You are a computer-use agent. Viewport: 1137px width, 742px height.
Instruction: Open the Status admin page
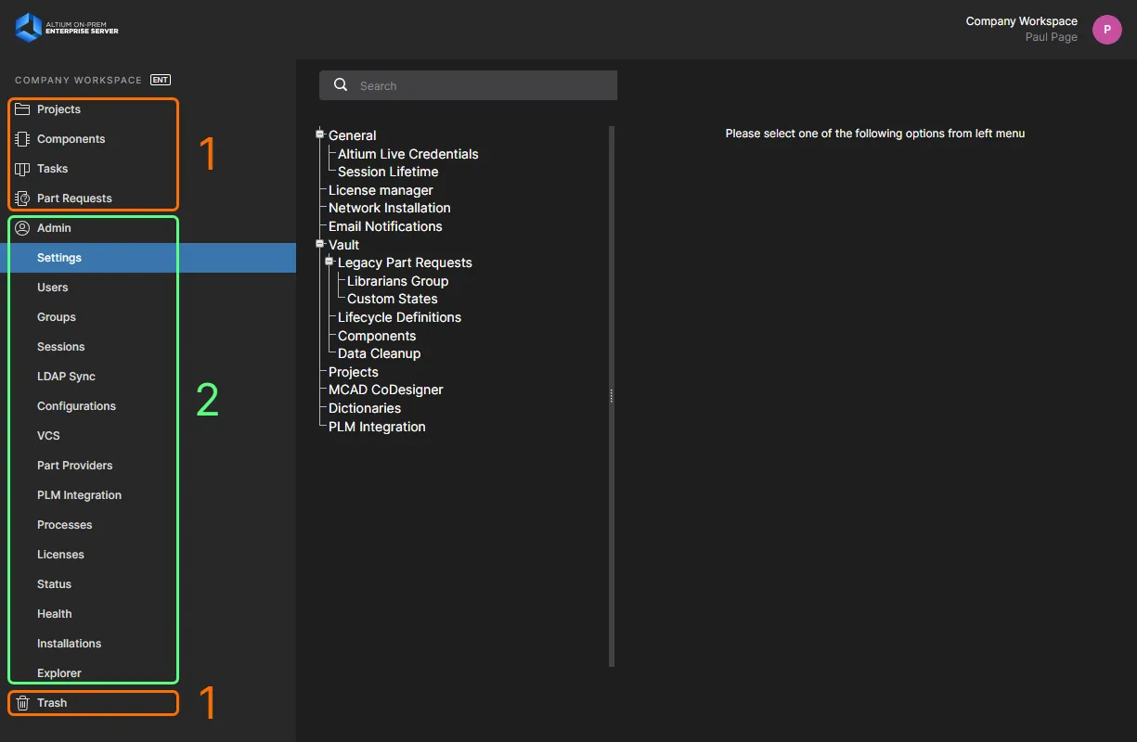(x=149, y=584)
